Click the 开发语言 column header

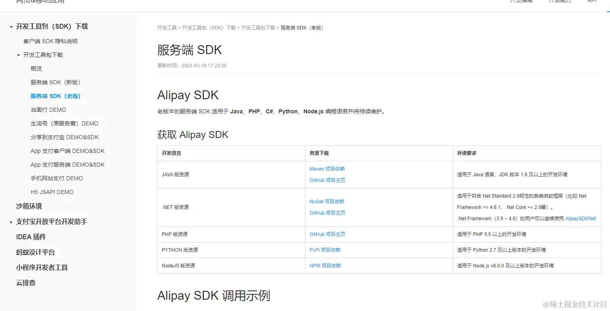coord(231,153)
